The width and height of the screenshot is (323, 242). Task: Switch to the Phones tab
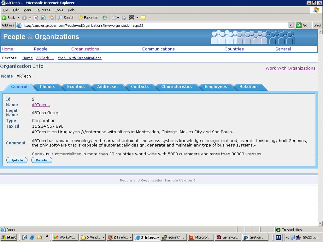coord(47,87)
